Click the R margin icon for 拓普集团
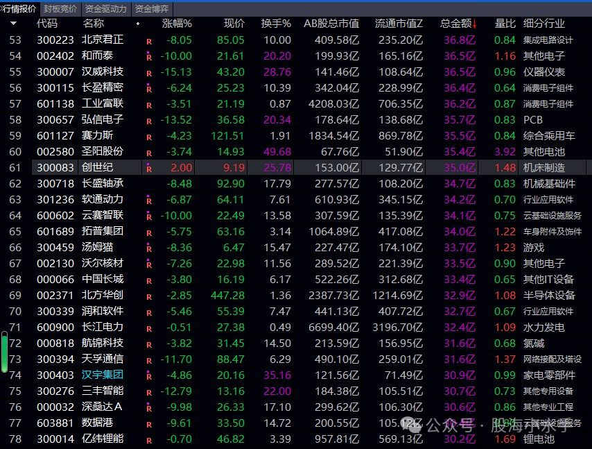This screenshot has width=592, height=449. point(149,232)
